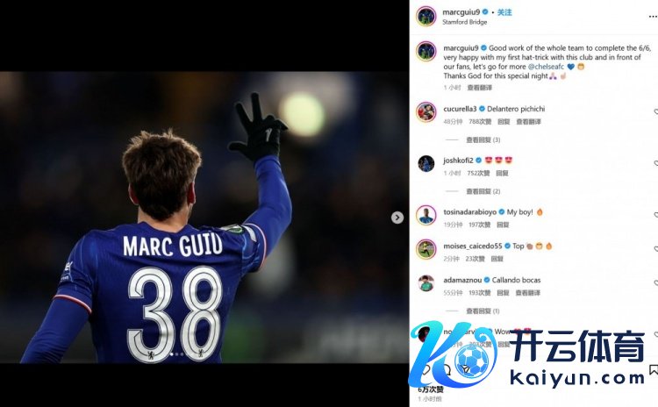Like the cucurella3 comment heart
This screenshot has height=407, width=658.
655,111
